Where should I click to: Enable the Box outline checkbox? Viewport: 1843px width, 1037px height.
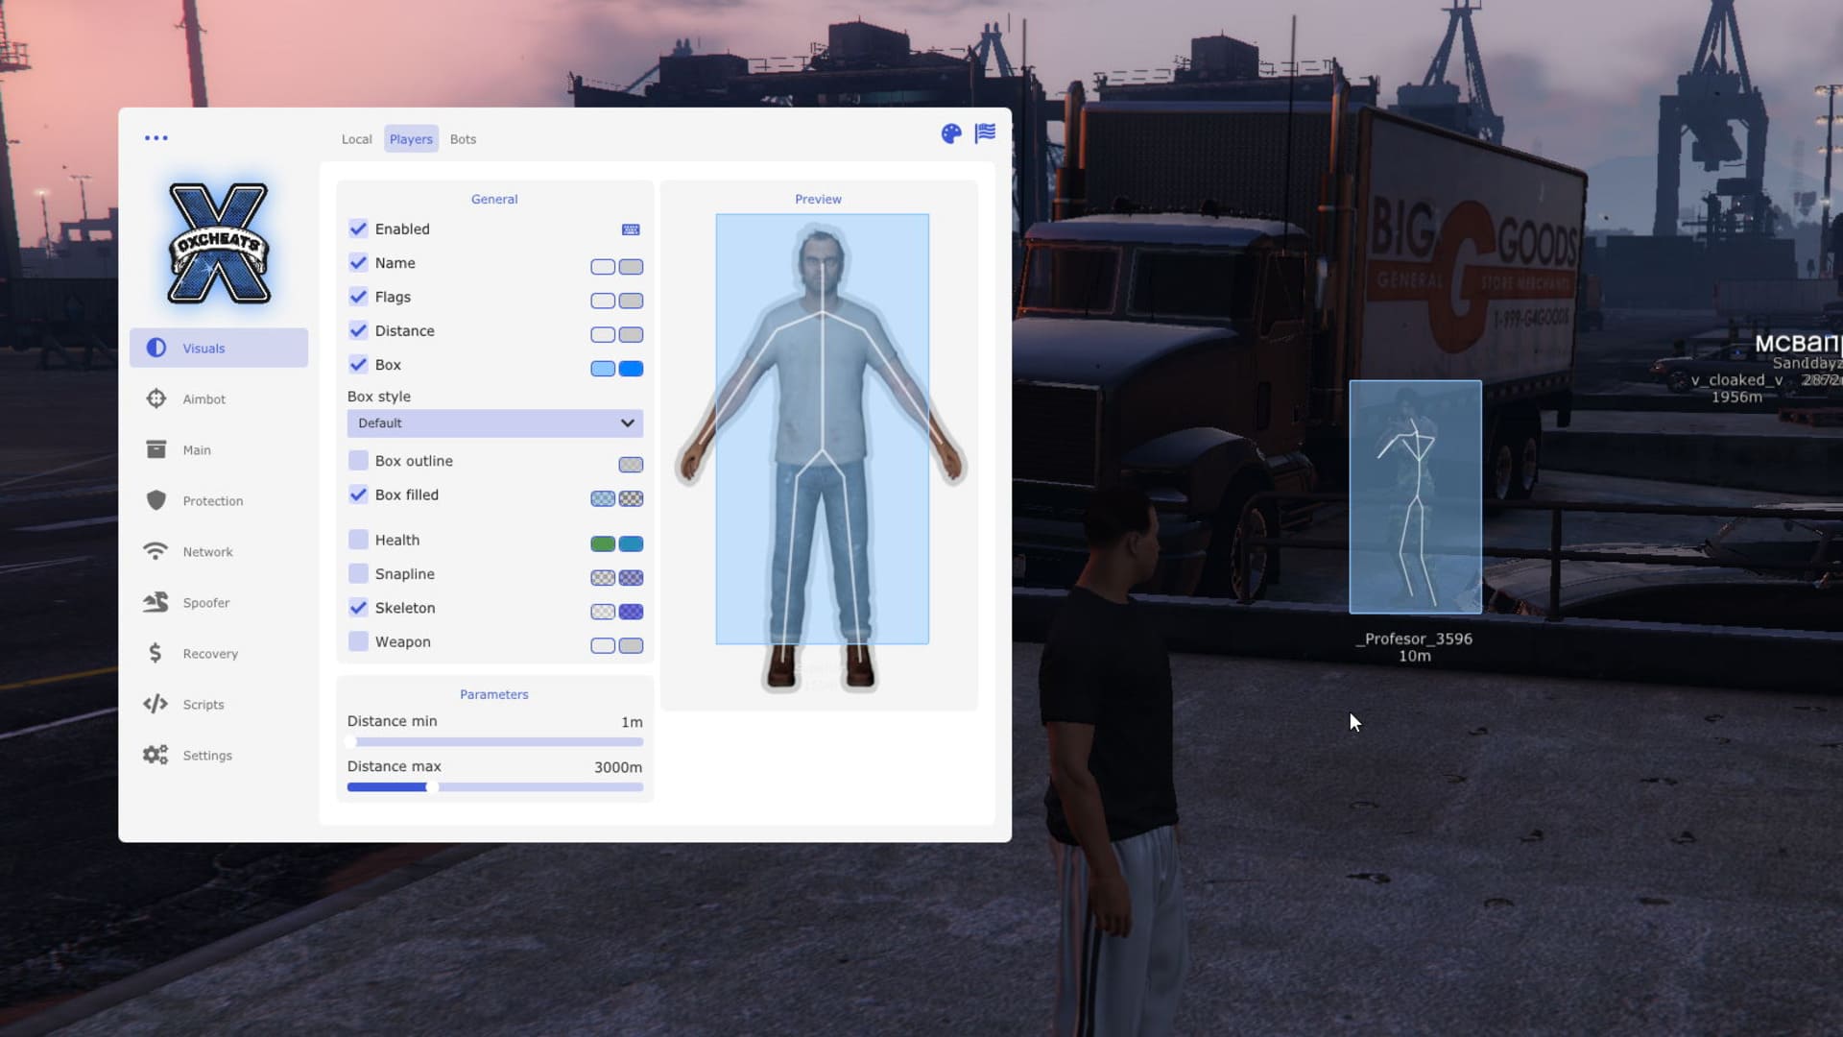358,460
